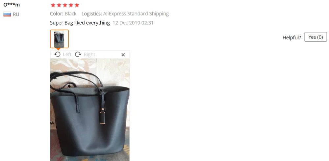Rotate the review photo right with the clockwise arrow
Image resolution: width=329 pixels, height=161 pixels.
pos(78,55)
